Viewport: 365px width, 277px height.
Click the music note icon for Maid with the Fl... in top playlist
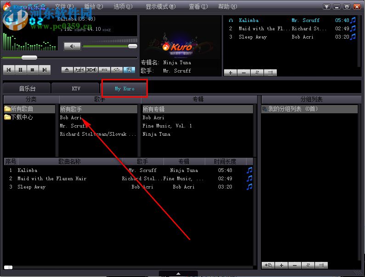point(353,28)
